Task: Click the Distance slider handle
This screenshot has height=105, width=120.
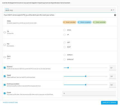Action: 68,68
